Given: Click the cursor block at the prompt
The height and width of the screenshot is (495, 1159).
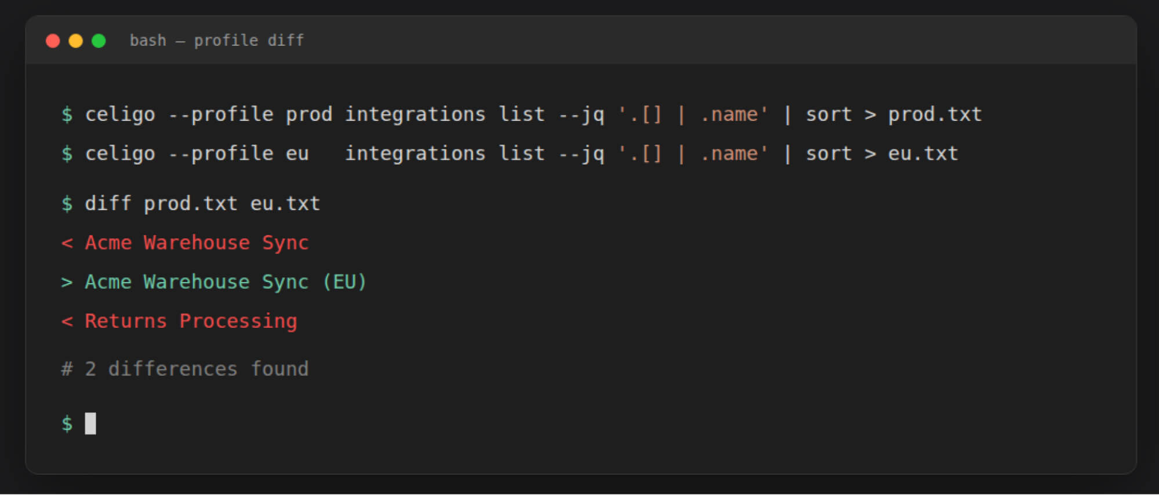Looking at the screenshot, I should [90, 423].
